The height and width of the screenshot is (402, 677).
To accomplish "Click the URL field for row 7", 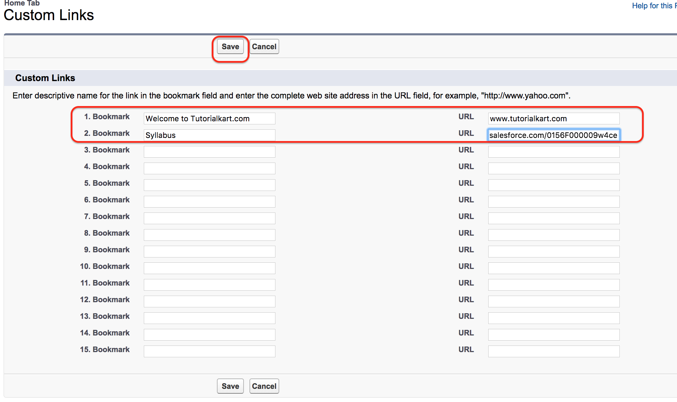I will point(553,218).
